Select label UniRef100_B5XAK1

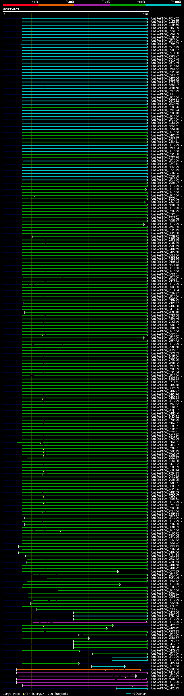coord(165,199)
